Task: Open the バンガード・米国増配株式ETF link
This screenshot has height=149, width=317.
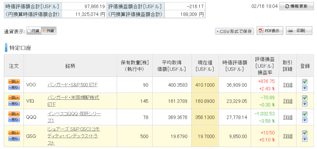Action: pyautogui.click(x=73, y=101)
